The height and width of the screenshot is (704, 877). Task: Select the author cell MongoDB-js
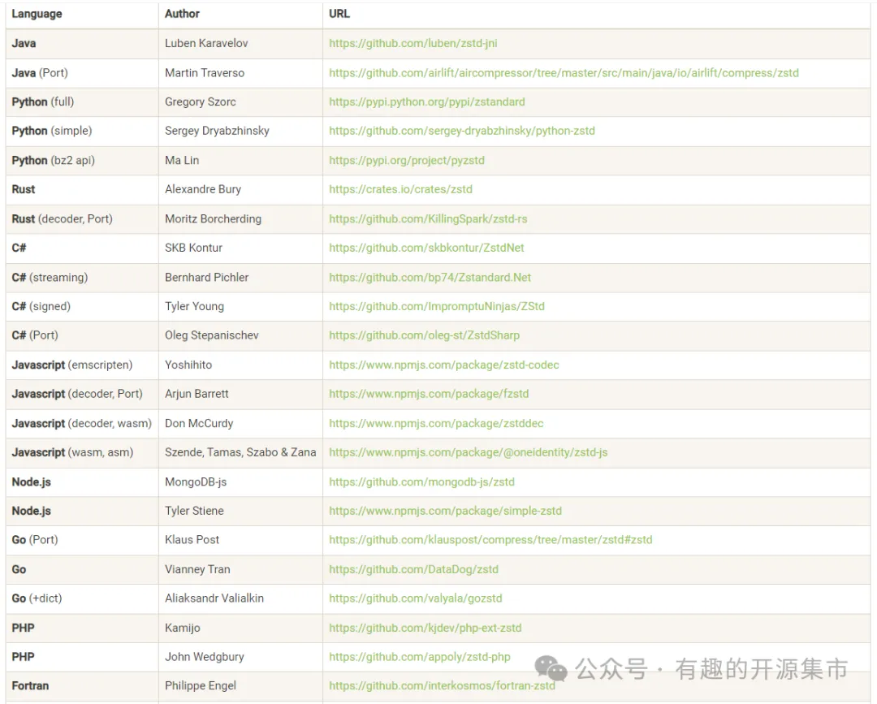(240, 482)
